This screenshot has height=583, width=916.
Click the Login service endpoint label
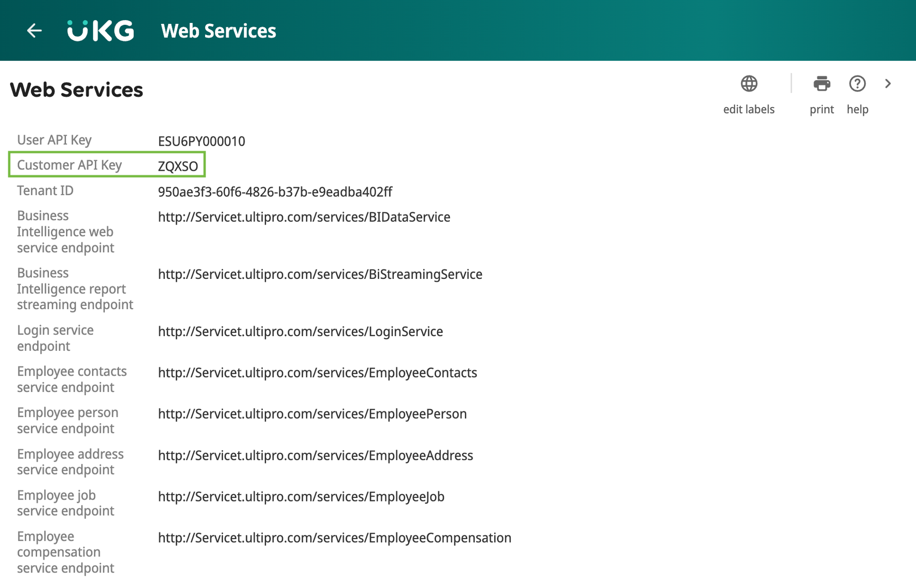(x=55, y=338)
